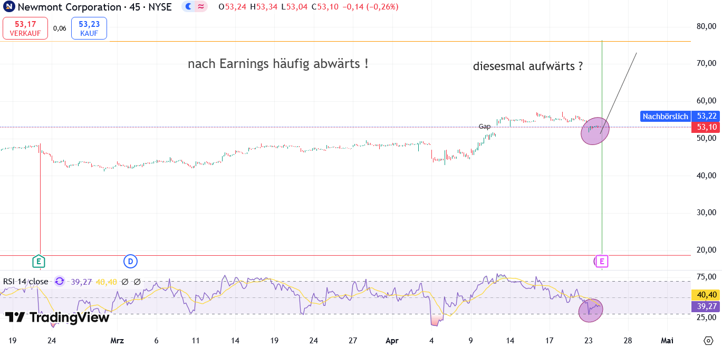Click the pink approximate-sign indicator icon
The image size is (722, 347).
tap(201, 7)
